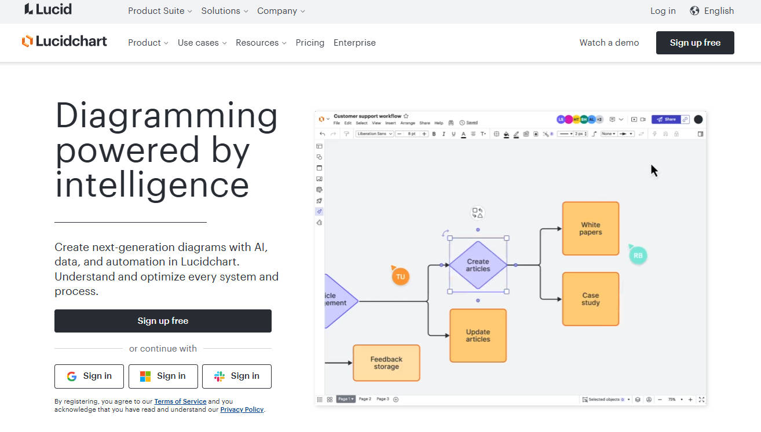The height and width of the screenshot is (432, 761).
Task: Open the Insert menu in the diagram editor
Action: click(x=392, y=123)
